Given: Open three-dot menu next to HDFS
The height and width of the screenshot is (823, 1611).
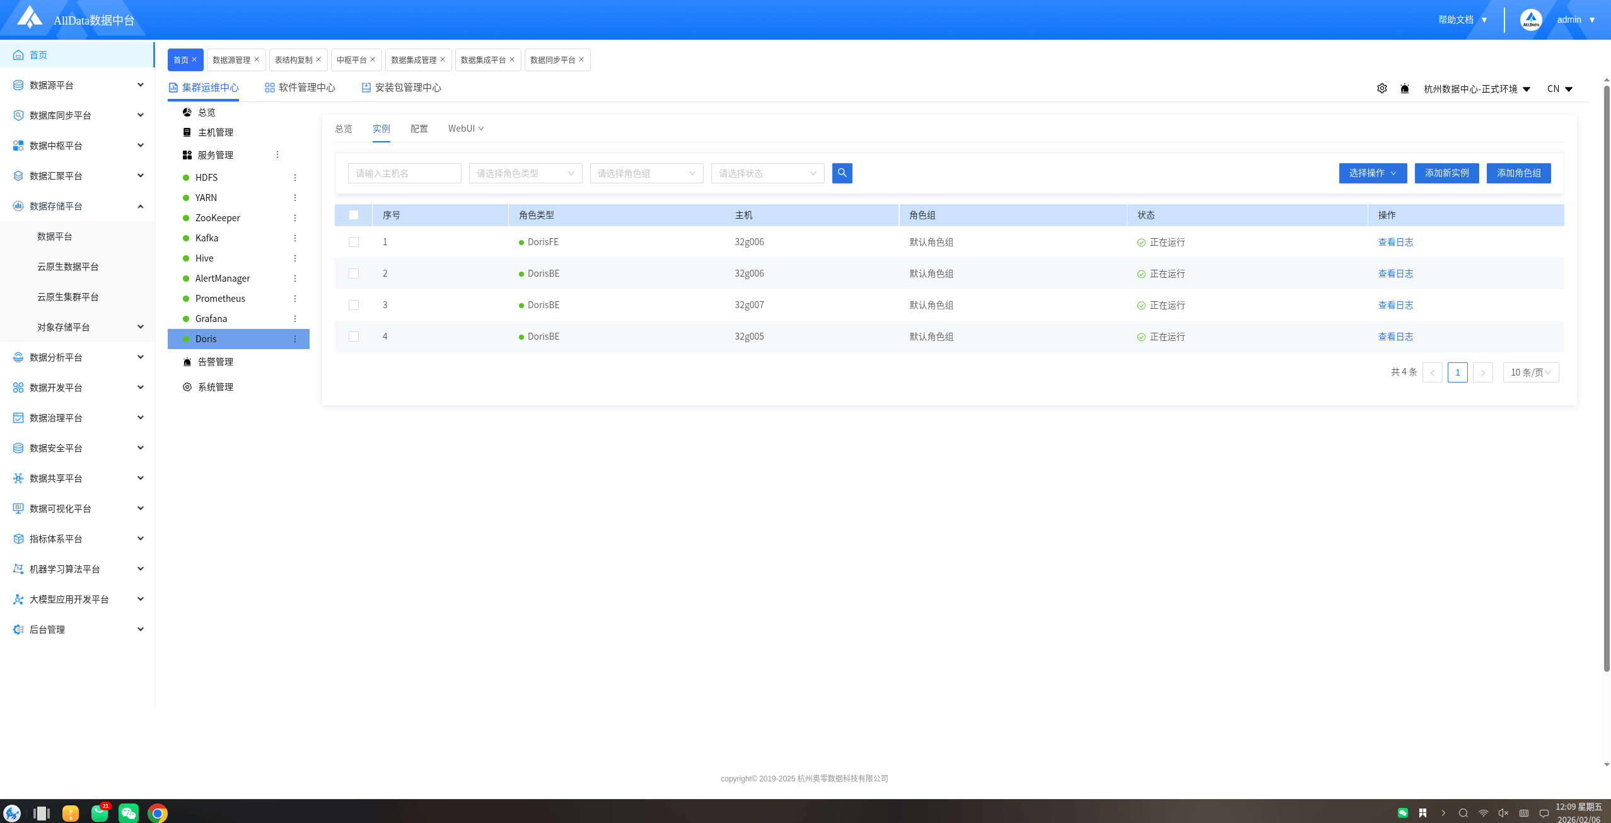Looking at the screenshot, I should pos(294,178).
